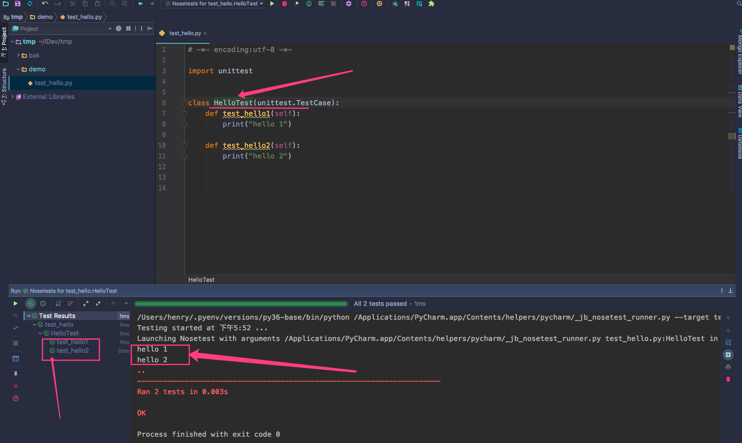Viewport: 742px width, 443px height.
Task: Pin the Run tool window tab
Action: coord(16,374)
